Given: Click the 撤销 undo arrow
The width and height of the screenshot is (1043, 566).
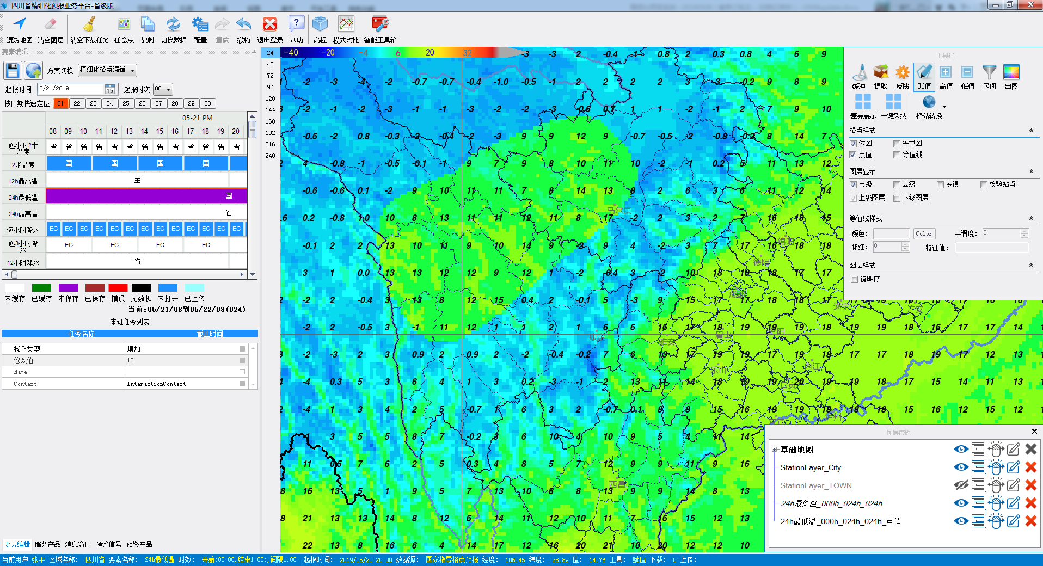Looking at the screenshot, I should [243, 24].
